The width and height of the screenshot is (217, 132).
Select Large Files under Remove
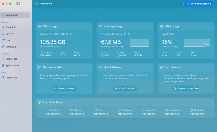11,59
